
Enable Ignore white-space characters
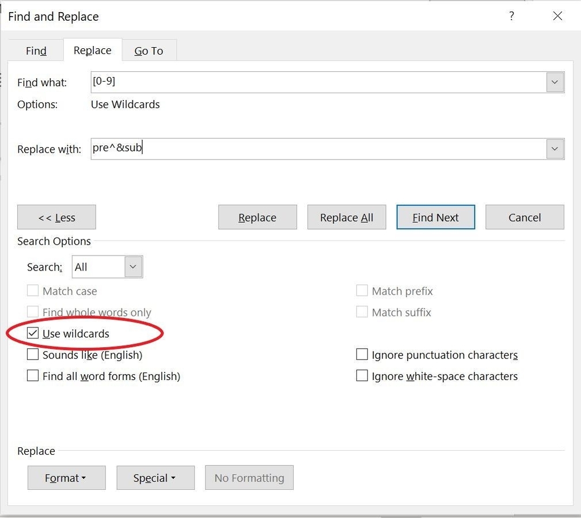[x=362, y=375]
